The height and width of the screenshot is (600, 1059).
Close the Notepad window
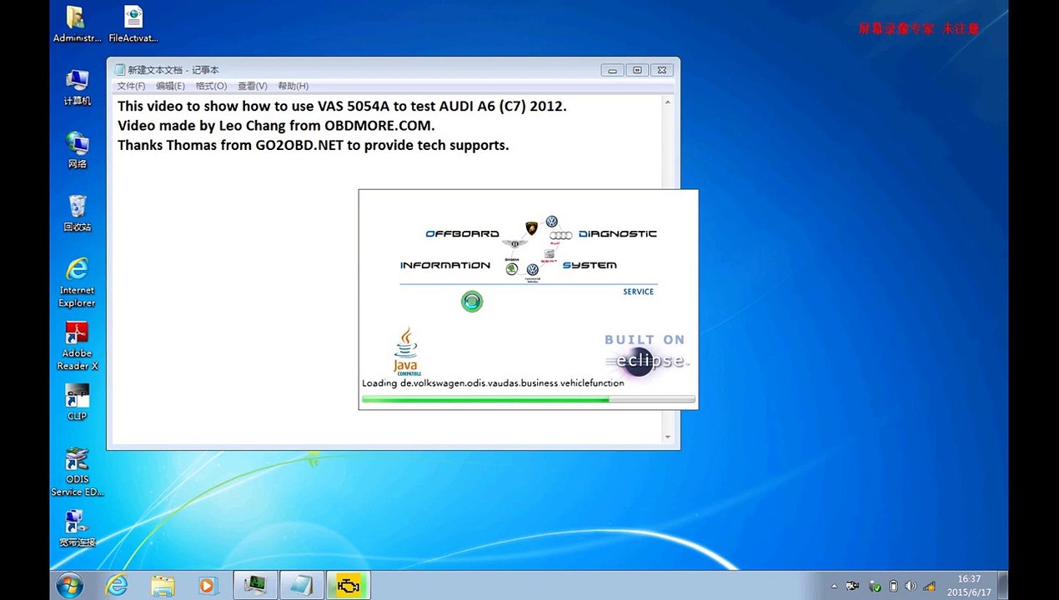(661, 71)
